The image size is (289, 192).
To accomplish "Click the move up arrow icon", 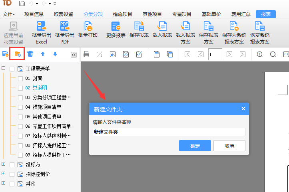I will [x=43, y=54].
